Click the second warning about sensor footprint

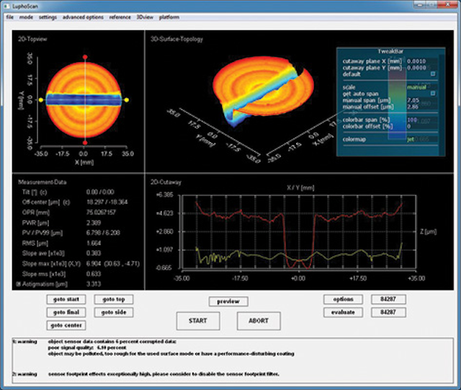(164, 374)
